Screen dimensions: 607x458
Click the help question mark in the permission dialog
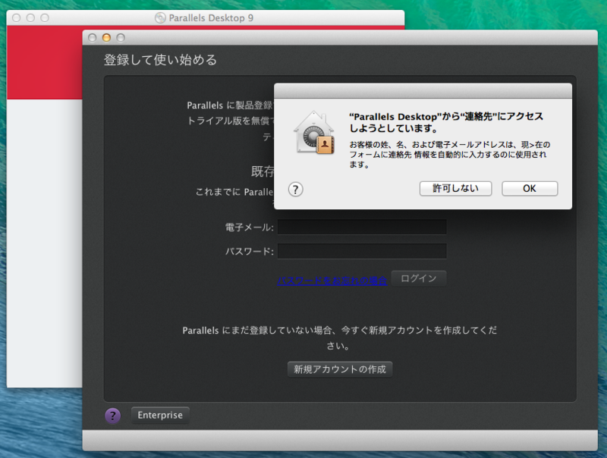(295, 189)
